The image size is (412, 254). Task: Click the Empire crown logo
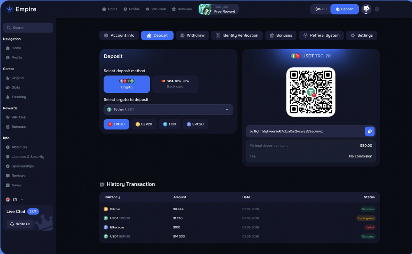9,9
